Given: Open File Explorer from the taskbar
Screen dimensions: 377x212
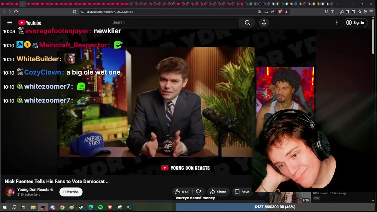Looking at the screenshot, I should point(33,207).
